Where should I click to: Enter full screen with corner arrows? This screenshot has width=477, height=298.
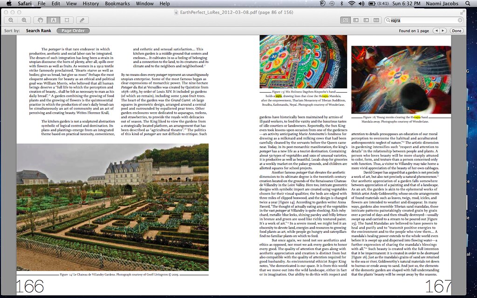[463, 12]
